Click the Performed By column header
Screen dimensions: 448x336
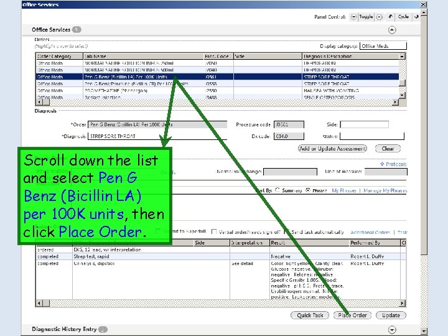pos(375,243)
